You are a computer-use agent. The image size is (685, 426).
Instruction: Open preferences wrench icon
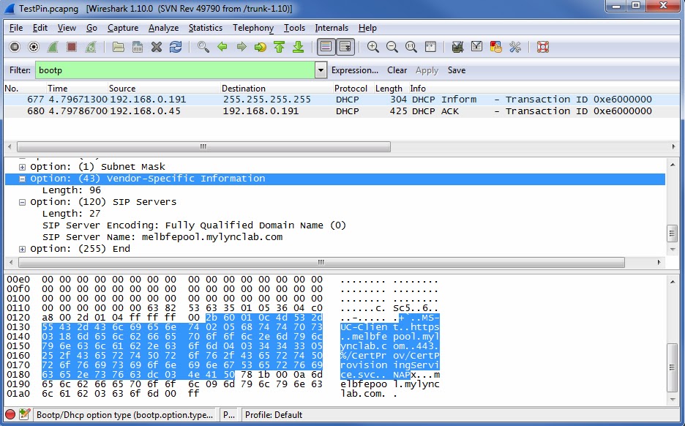click(x=515, y=47)
